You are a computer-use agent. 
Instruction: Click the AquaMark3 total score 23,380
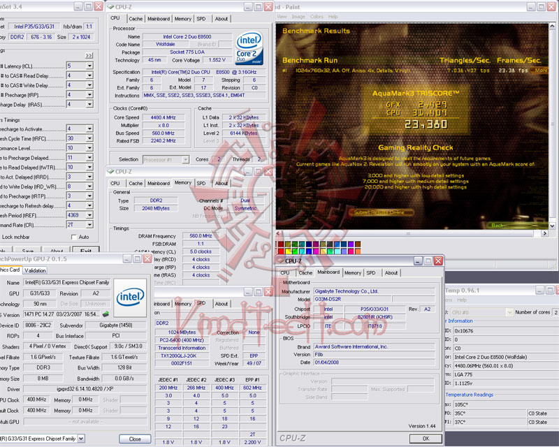[x=426, y=124]
